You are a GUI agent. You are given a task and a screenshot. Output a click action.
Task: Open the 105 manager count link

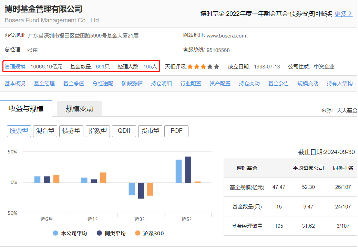[147, 66]
